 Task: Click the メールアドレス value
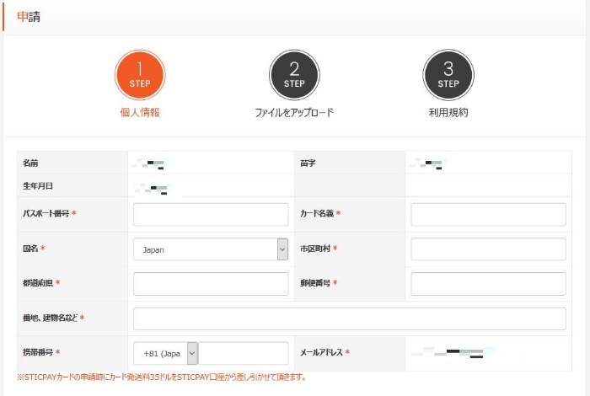[448, 353]
